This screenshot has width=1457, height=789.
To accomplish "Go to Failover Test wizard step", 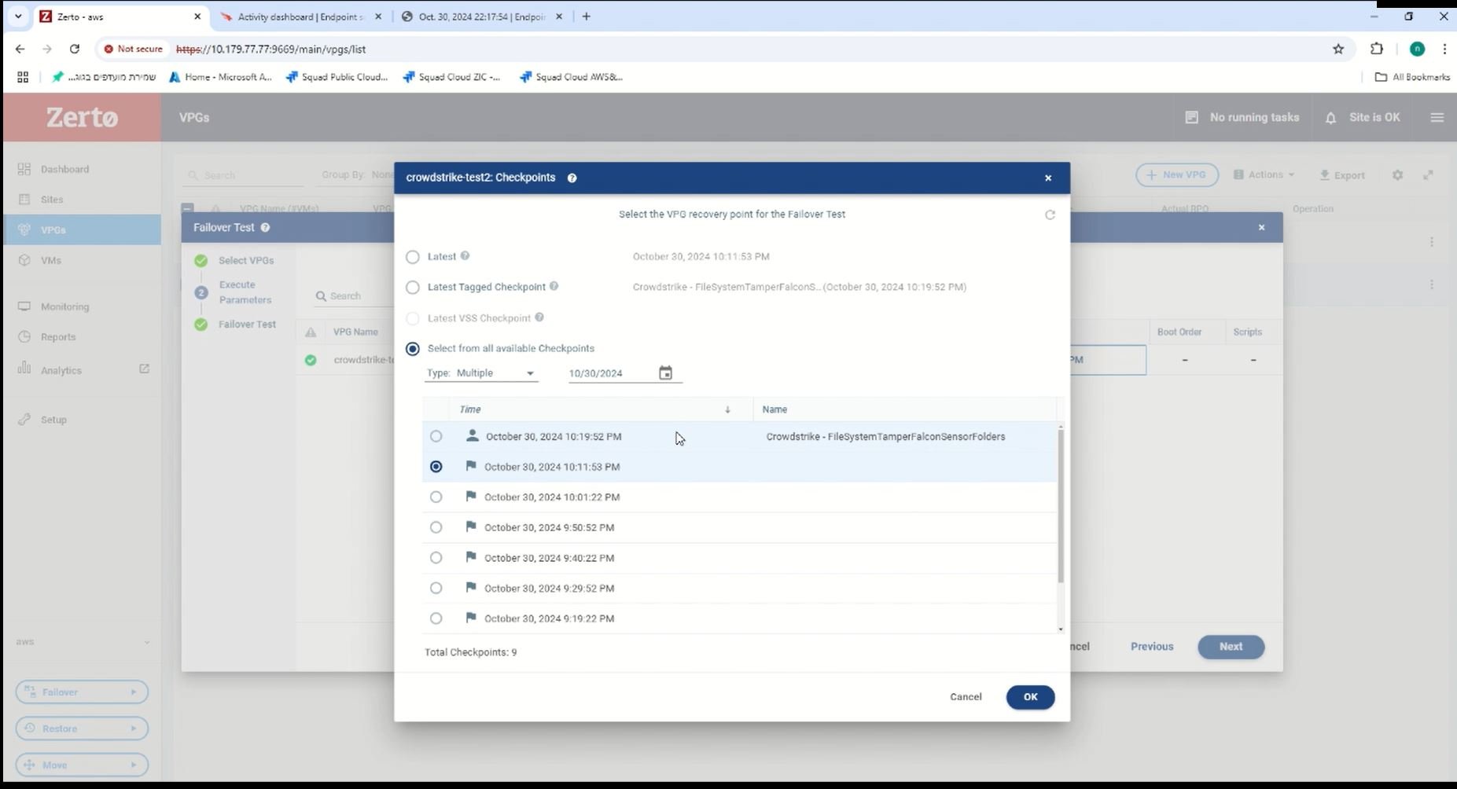I will [x=247, y=325].
